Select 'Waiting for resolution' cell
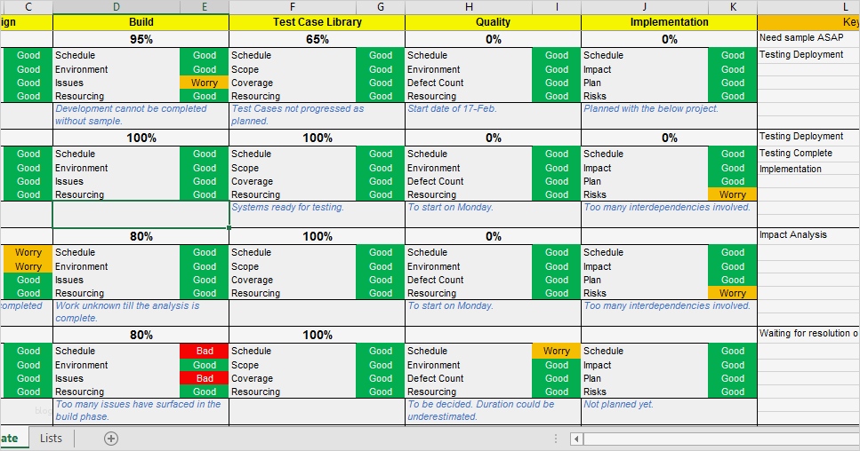Image resolution: width=860 pixels, height=451 pixels. [x=808, y=333]
